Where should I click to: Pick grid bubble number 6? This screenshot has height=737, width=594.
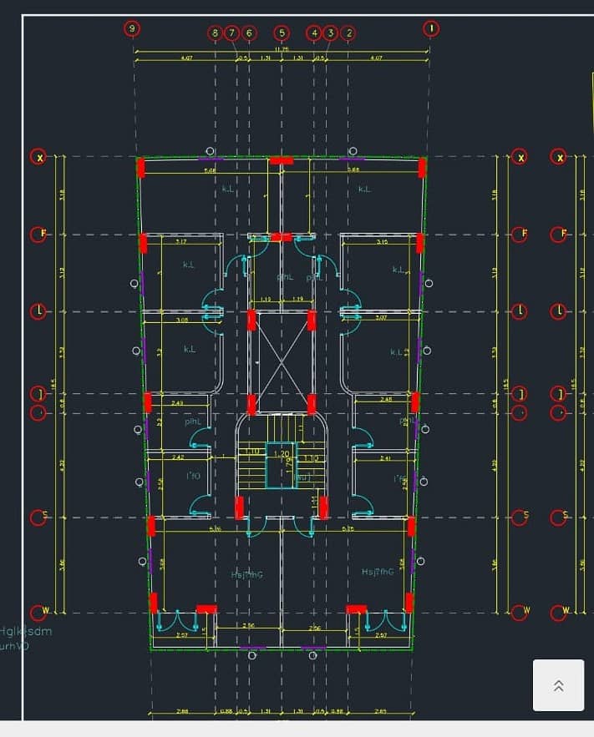[x=249, y=33]
